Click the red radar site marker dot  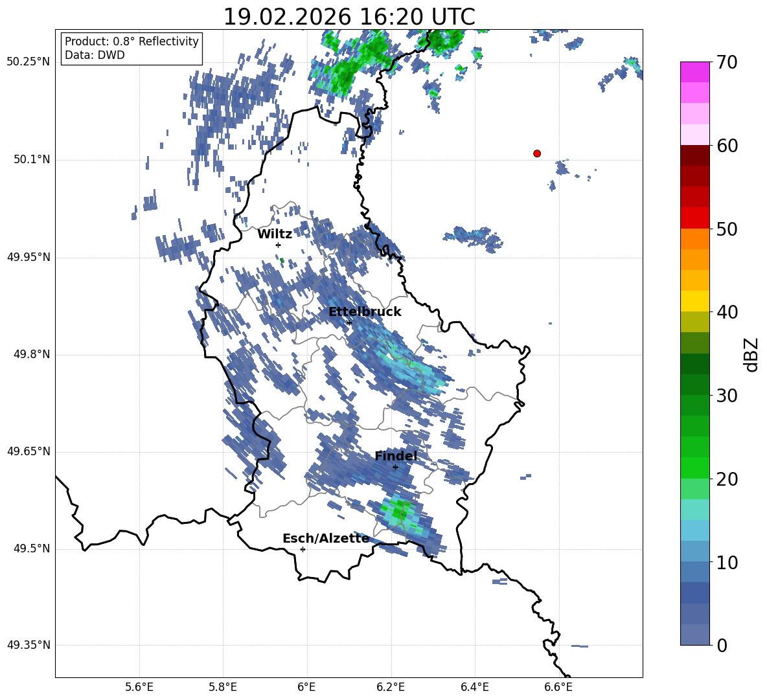[537, 153]
